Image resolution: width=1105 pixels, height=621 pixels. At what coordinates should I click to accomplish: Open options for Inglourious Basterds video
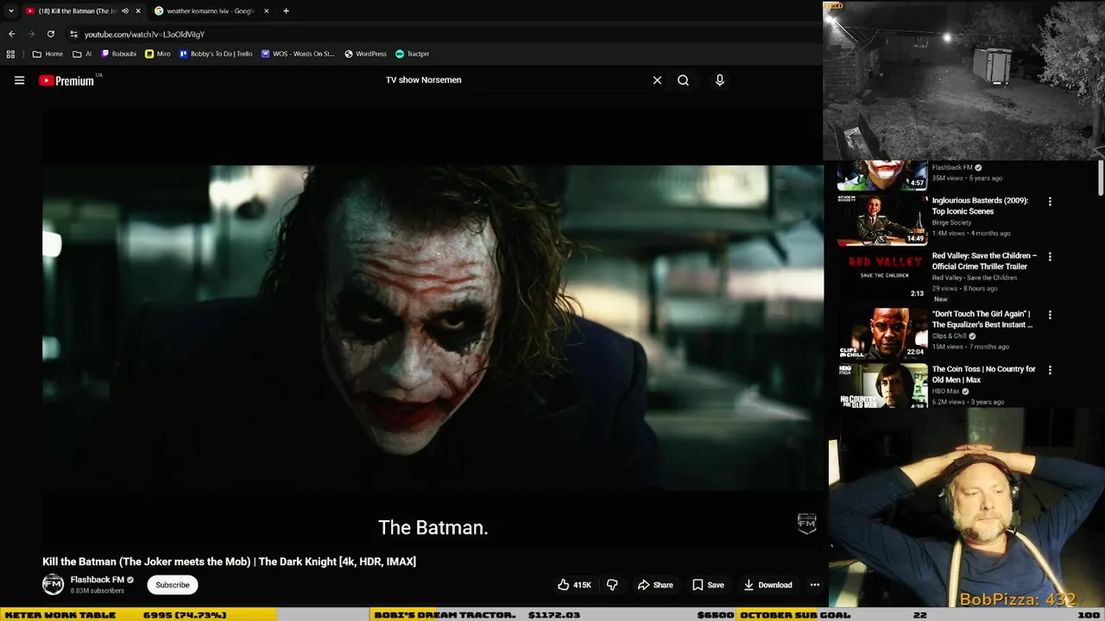1050,202
